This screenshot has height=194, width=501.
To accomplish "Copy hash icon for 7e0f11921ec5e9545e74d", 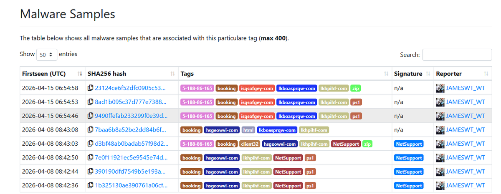I will [91, 158].
